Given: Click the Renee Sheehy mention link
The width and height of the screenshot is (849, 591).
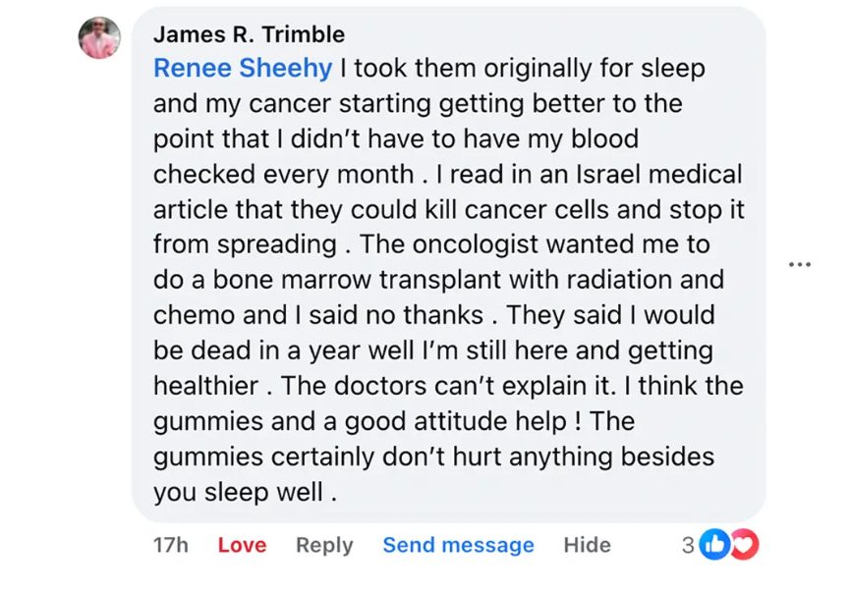Looking at the screenshot, I should pyautogui.click(x=244, y=68).
